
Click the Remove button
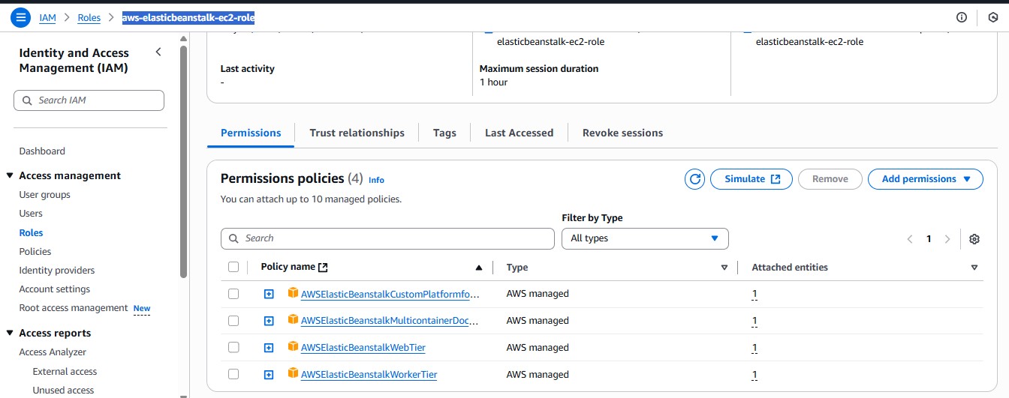830,179
